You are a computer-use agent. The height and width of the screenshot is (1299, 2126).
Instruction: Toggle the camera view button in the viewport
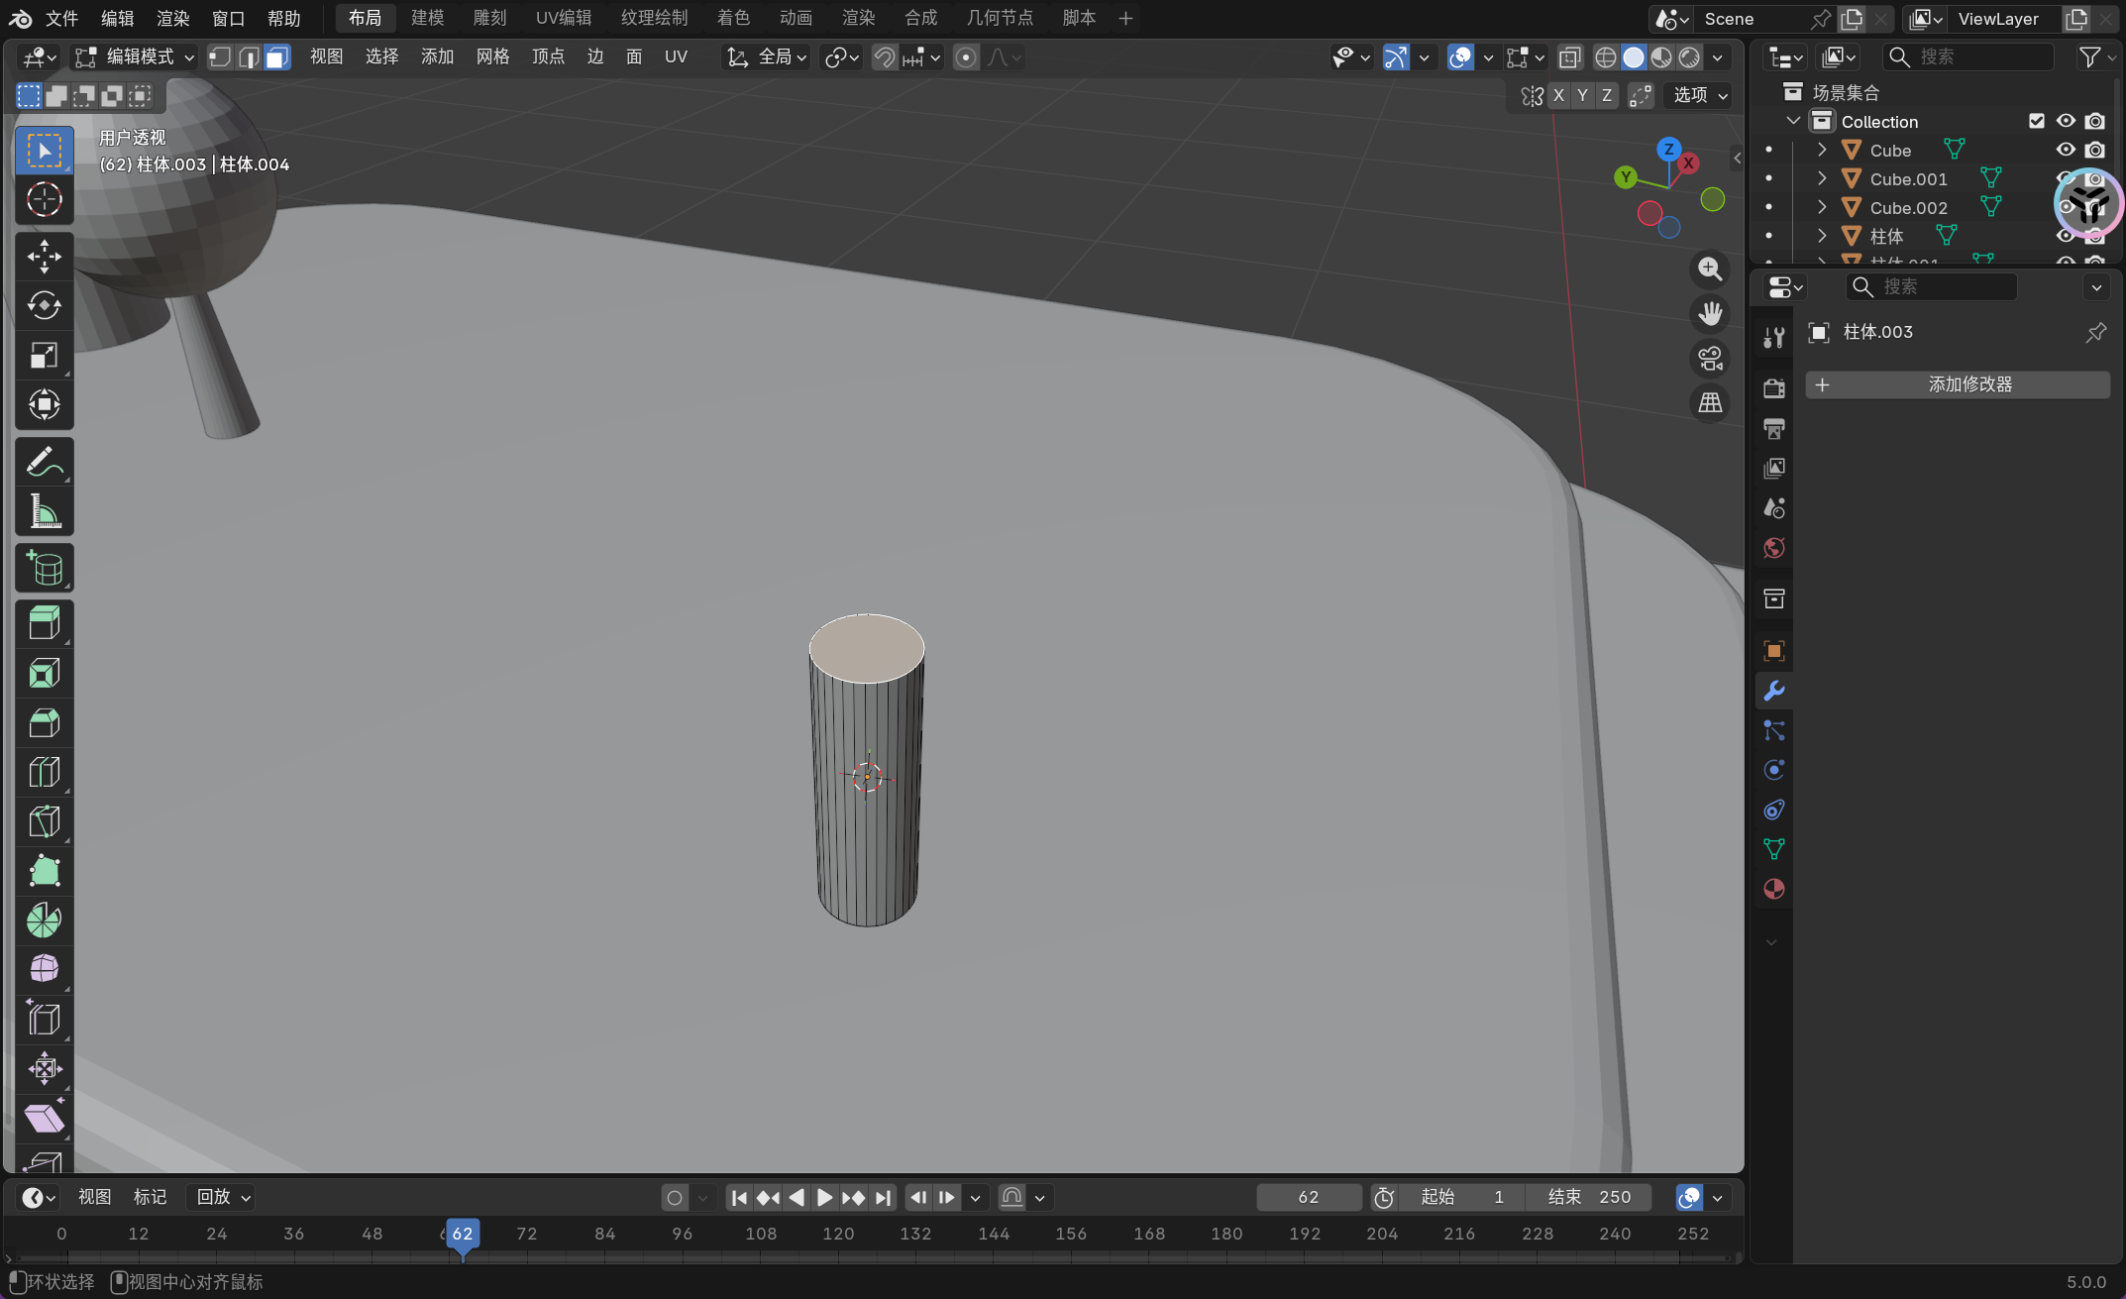tap(1710, 359)
